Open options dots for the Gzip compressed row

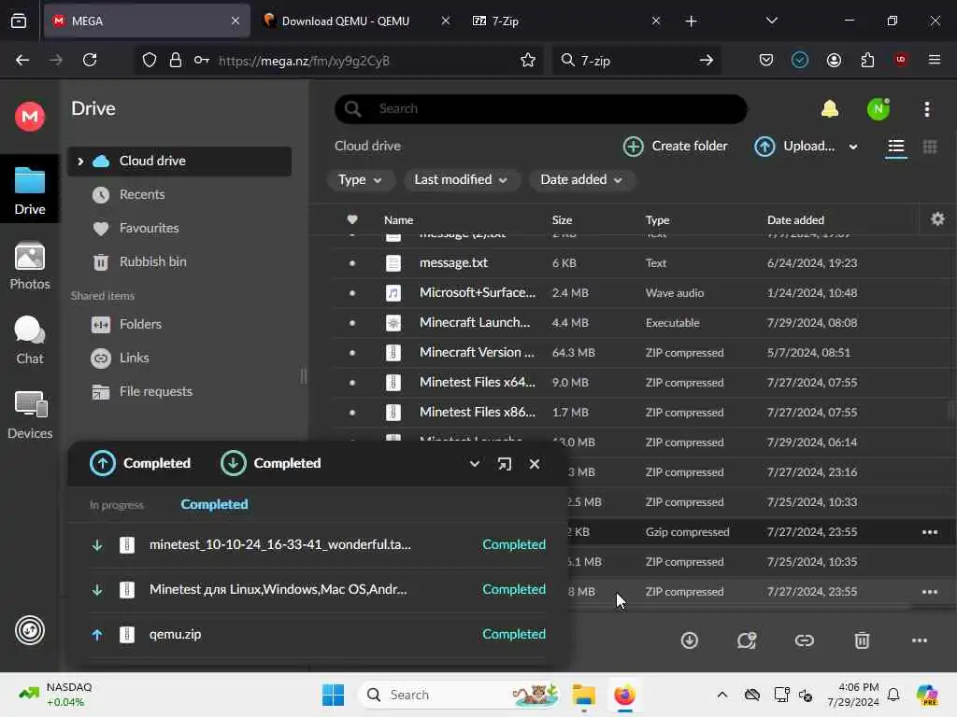(930, 532)
